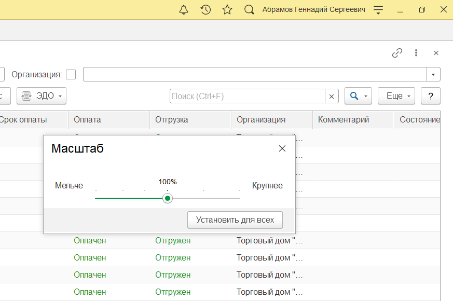The image size is (453, 301).
Task: Click the help question mark button
Action: 430,96
